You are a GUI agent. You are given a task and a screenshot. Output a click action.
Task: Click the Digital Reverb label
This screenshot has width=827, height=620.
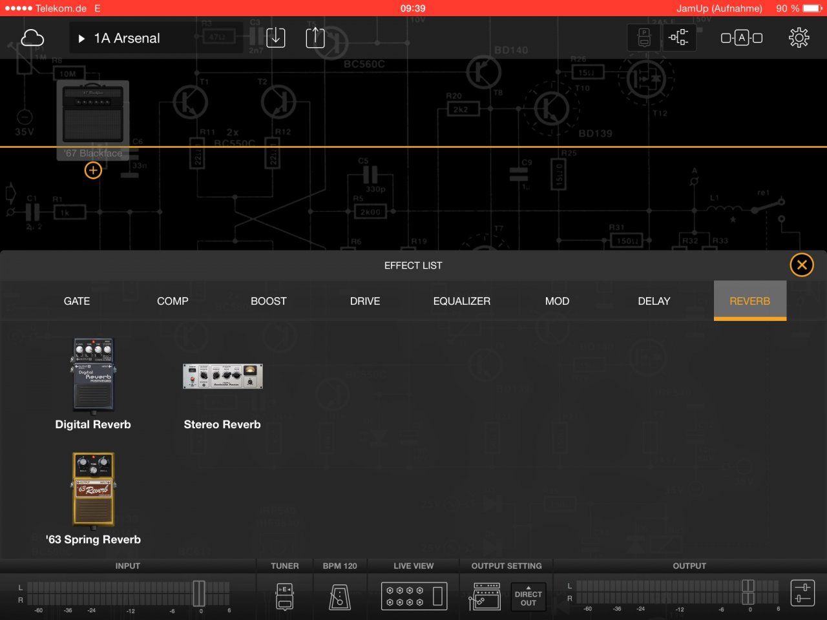93,424
